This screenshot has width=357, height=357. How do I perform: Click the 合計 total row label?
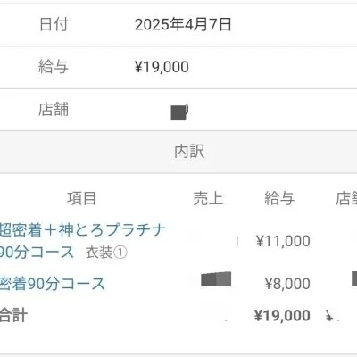click(13, 315)
